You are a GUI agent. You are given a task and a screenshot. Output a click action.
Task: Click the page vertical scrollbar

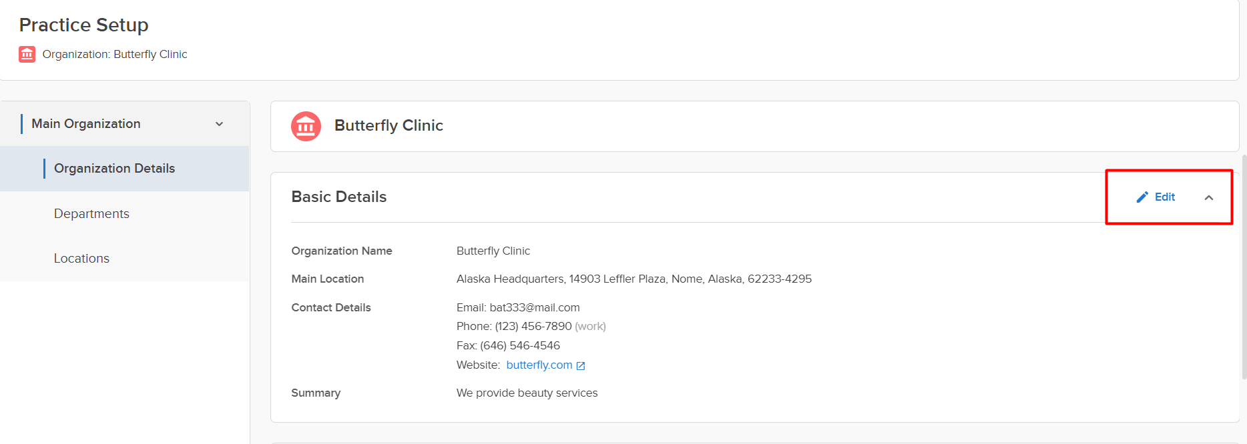pyautogui.click(x=1244, y=267)
